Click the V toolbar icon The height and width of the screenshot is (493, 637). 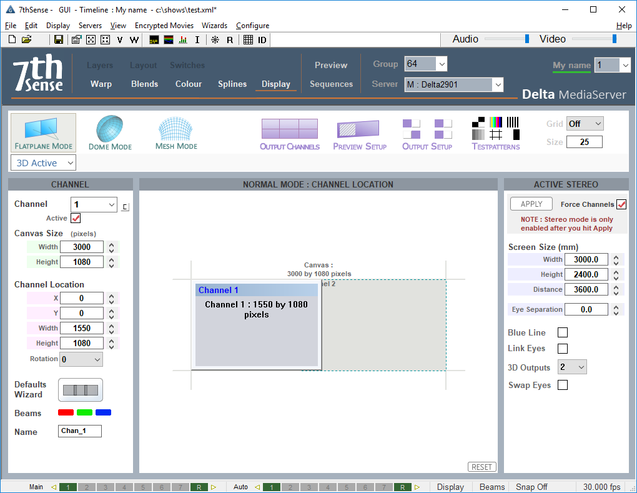tap(119, 40)
